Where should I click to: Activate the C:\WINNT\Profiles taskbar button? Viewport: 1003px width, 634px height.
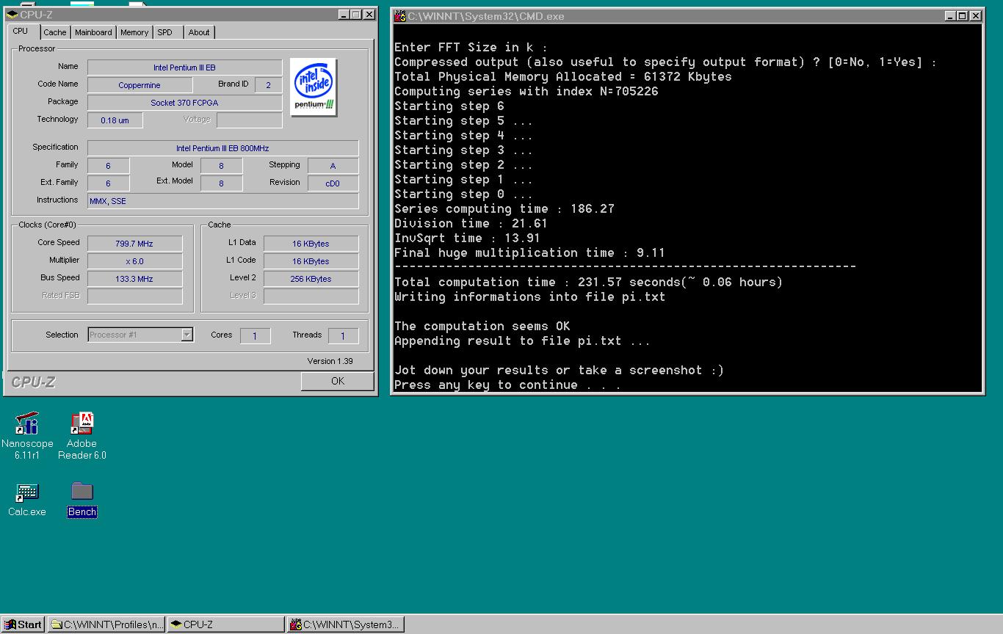pyautogui.click(x=106, y=624)
